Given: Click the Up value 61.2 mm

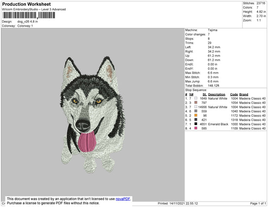Looking at the screenshot, I should [214, 56].
